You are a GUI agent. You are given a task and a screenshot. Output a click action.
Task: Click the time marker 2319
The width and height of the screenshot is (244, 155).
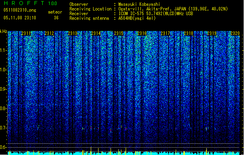point(212,33)
